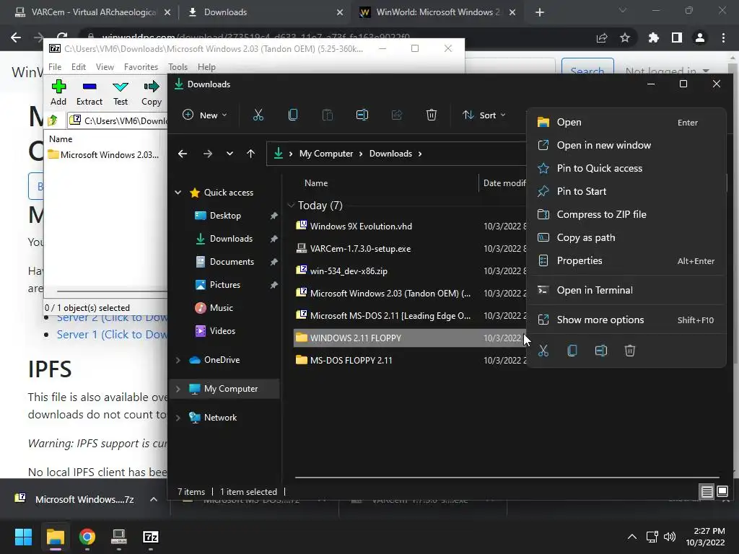
Task: Click the Cut scissors icon in context menu
Action: click(x=543, y=351)
